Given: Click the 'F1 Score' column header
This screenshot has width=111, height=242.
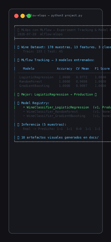Looking at the screenshot, I should (x=102, y=69).
